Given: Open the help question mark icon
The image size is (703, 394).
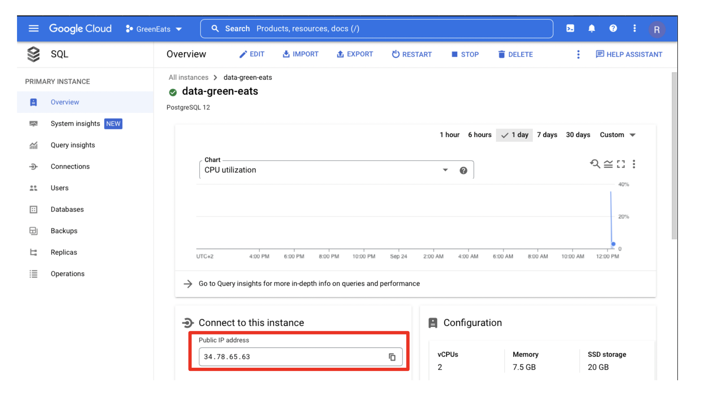Looking at the screenshot, I should coord(613,28).
